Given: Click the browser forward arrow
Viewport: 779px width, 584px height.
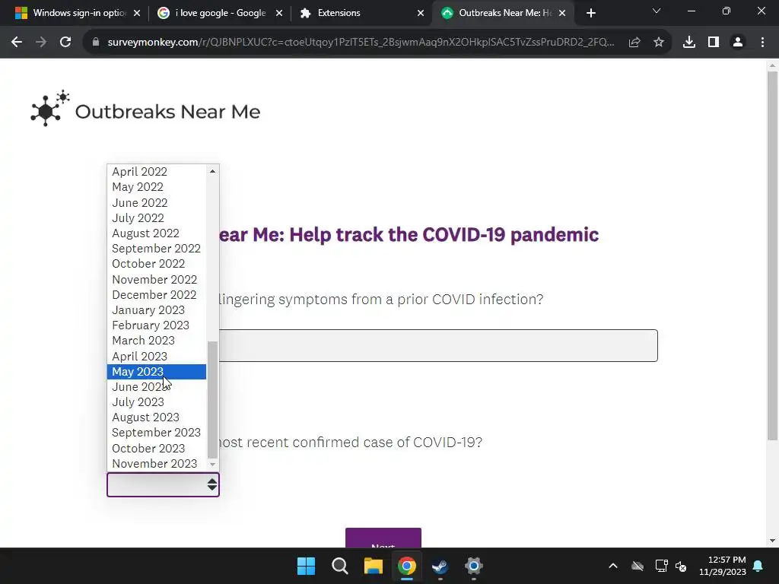Looking at the screenshot, I should (x=41, y=43).
